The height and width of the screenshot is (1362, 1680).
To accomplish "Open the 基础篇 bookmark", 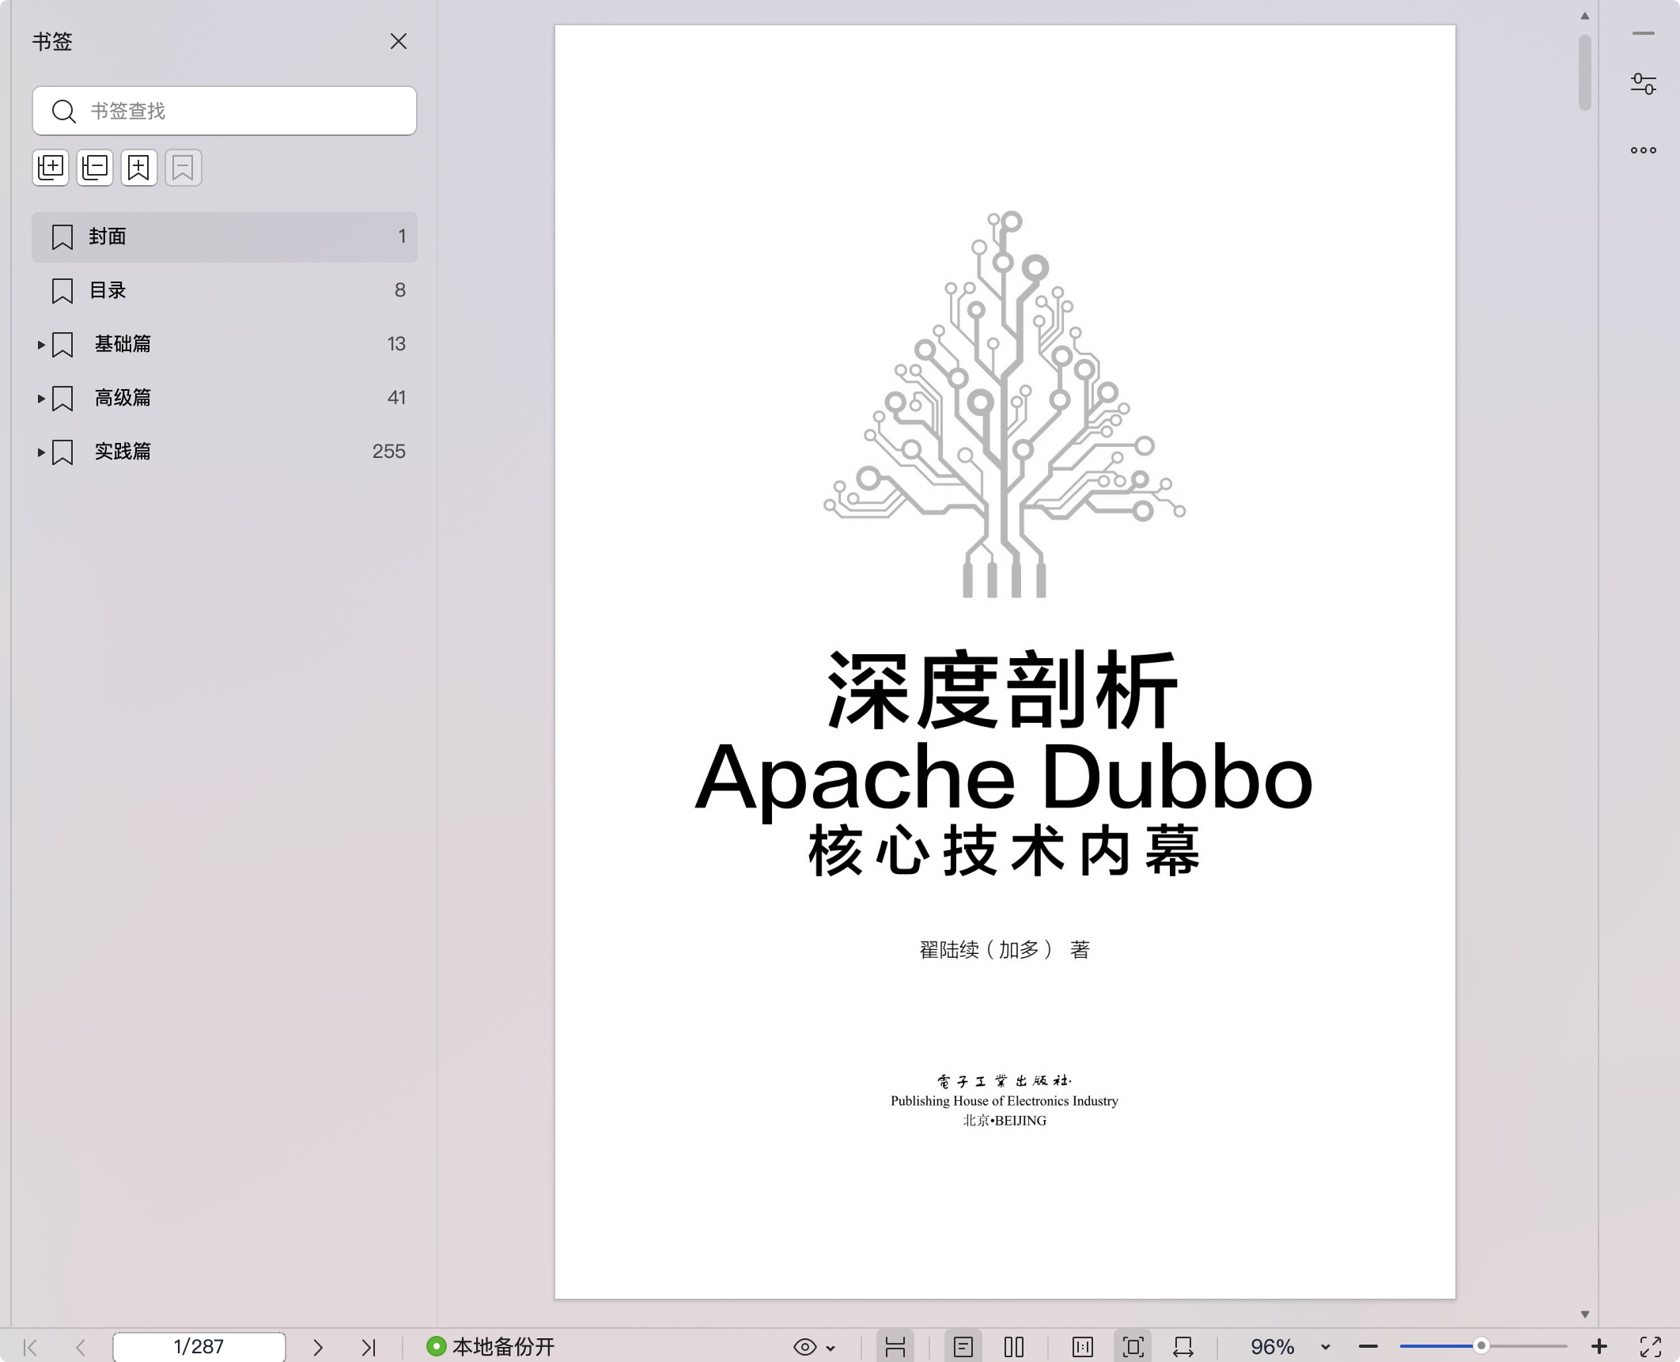I will 225,344.
